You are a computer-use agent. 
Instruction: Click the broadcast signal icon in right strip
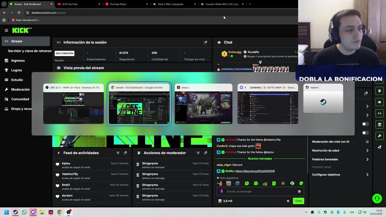tap(379, 113)
